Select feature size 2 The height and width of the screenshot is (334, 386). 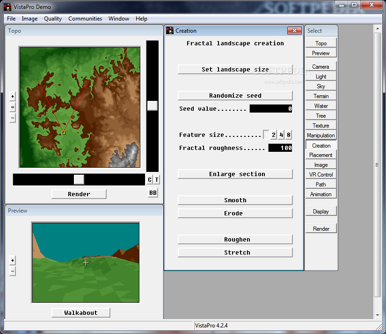[x=274, y=135]
